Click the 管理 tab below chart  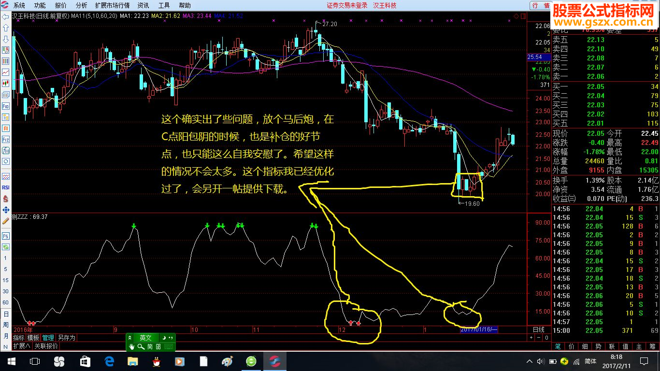pyautogui.click(x=48, y=338)
